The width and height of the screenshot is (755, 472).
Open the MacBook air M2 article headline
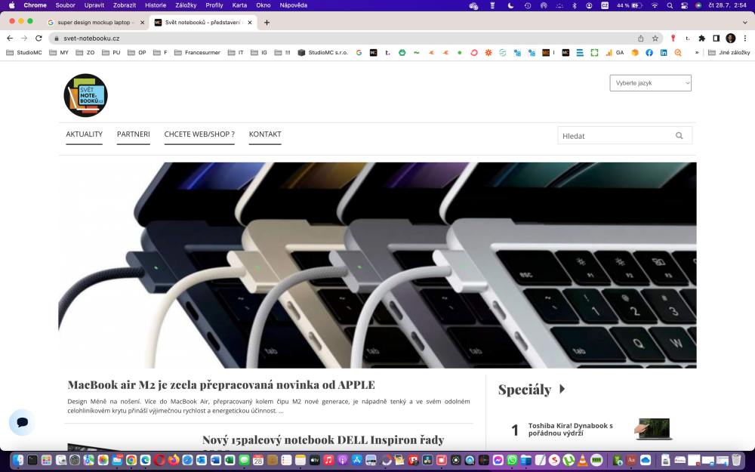tap(220, 384)
